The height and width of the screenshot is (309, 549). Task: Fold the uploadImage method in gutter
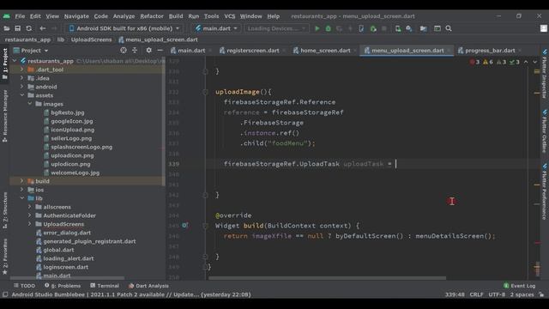pyautogui.click(x=206, y=92)
